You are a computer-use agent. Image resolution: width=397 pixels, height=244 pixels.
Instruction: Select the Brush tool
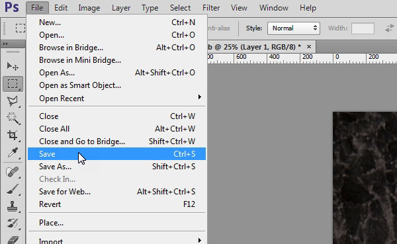click(x=13, y=189)
